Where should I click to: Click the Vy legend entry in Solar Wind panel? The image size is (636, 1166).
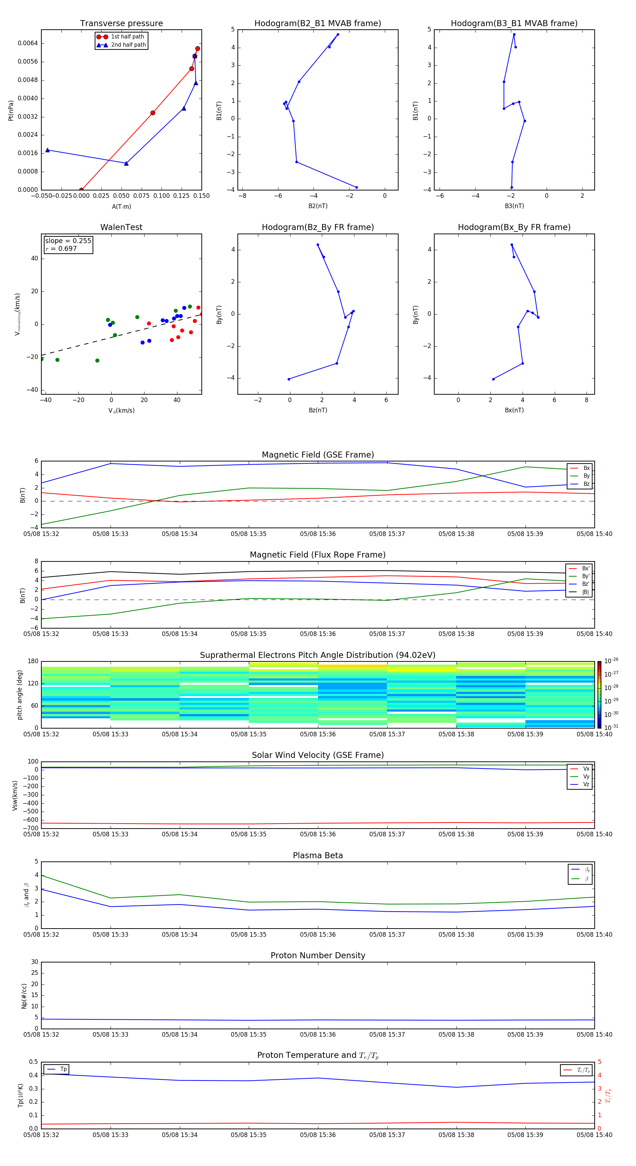[580, 776]
